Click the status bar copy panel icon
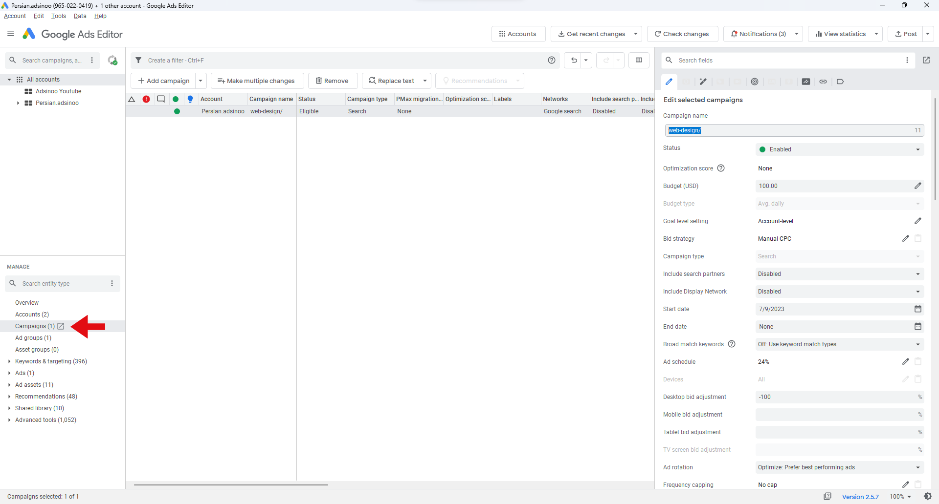939x504 pixels. coord(827,496)
